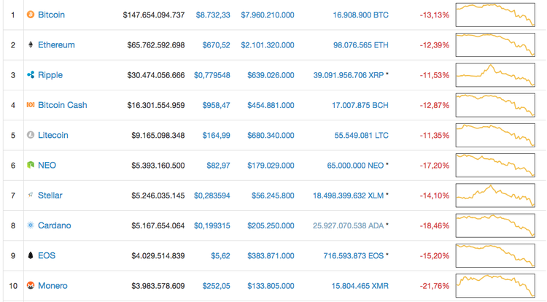Click Ripple supply 39.091.956.706 XRP
Viewport: 547px width, 302px height.
click(x=349, y=75)
